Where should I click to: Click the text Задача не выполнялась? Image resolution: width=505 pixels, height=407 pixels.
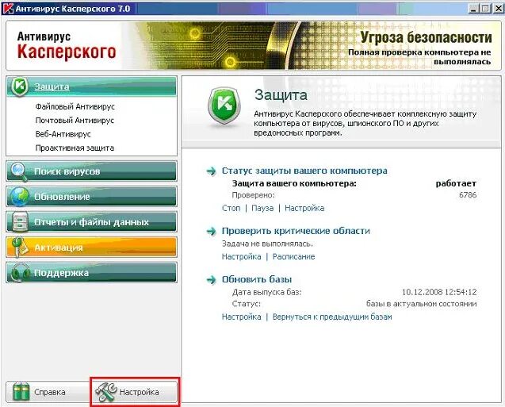[x=267, y=244]
